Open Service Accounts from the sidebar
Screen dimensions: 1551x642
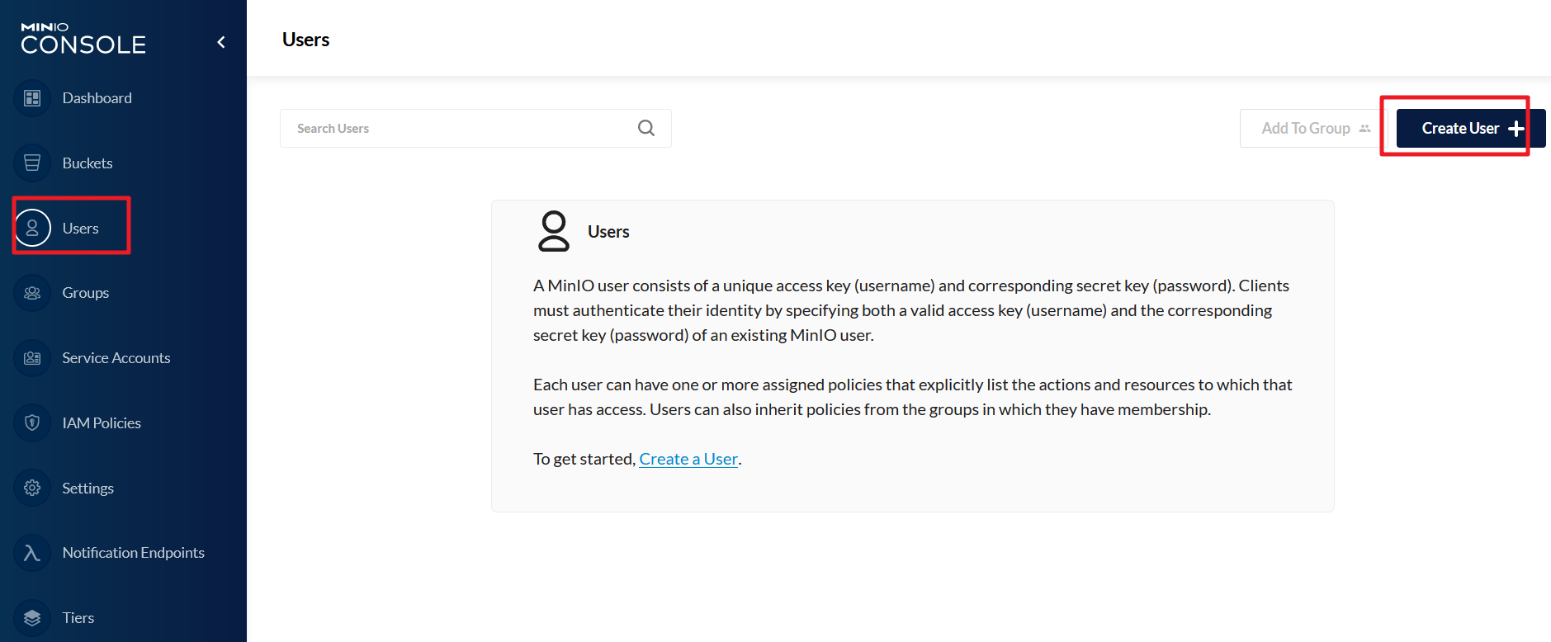pos(116,358)
